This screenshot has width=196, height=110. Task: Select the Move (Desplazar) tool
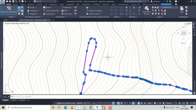(126, 7)
